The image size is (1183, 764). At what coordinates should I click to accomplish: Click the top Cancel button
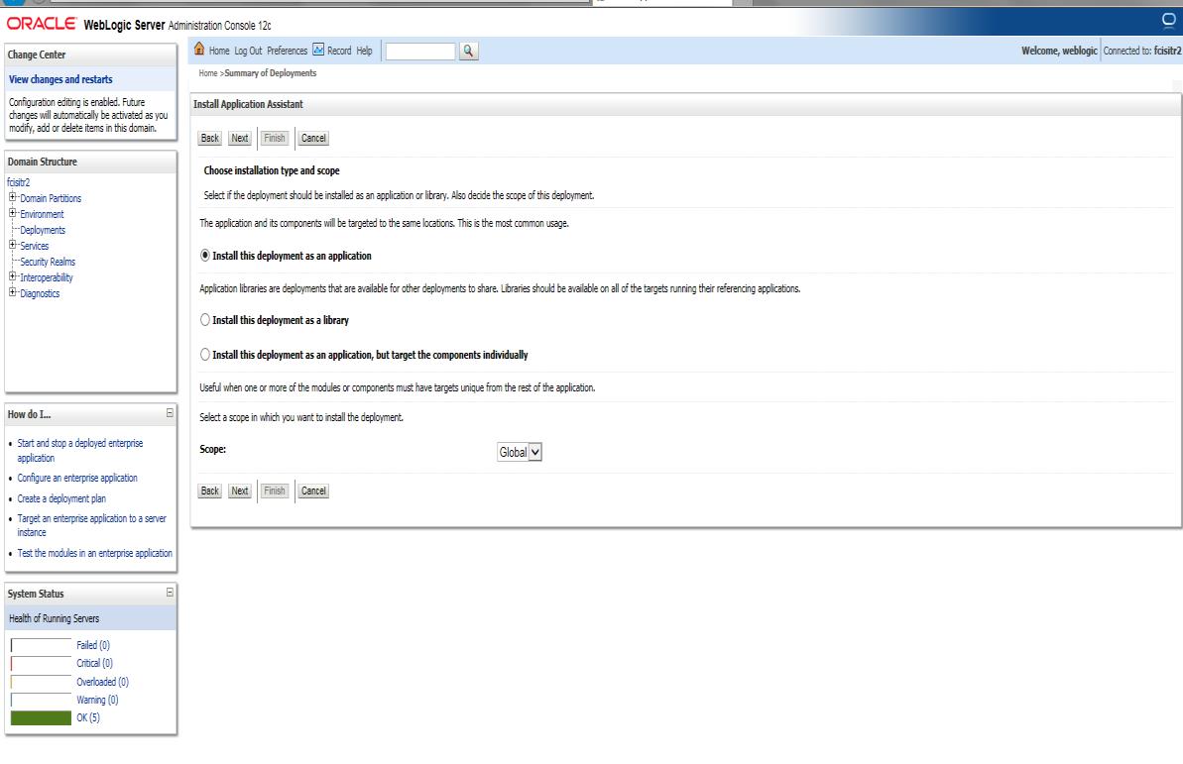(314, 138)
